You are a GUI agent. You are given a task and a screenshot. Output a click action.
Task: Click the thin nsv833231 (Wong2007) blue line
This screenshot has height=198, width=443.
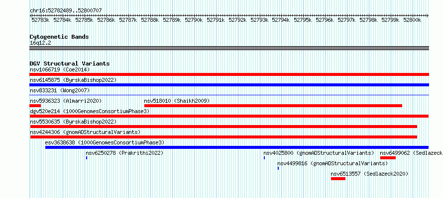tap(229, 95)
